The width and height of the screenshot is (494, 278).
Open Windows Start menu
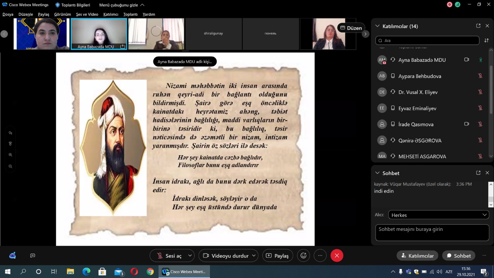7,272
